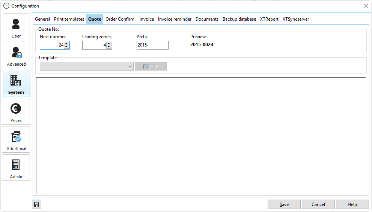Switch to the Invoice tab
Viewport: 372px width, 212px height.
point(147,19)
